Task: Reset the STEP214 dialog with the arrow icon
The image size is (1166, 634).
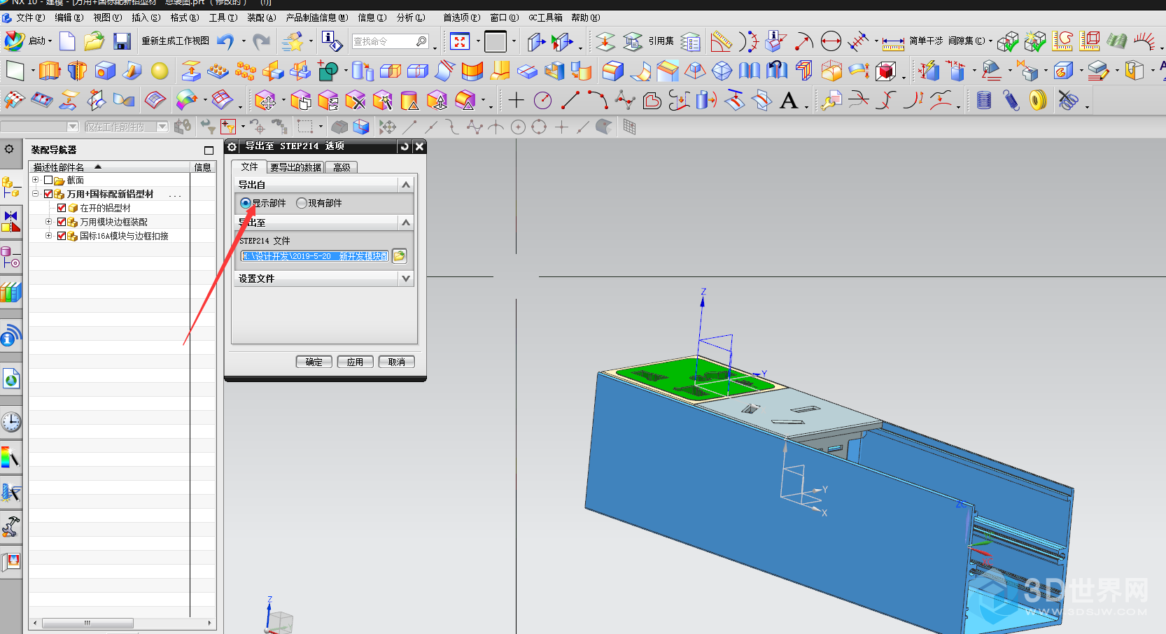Action: click(405, 146)
